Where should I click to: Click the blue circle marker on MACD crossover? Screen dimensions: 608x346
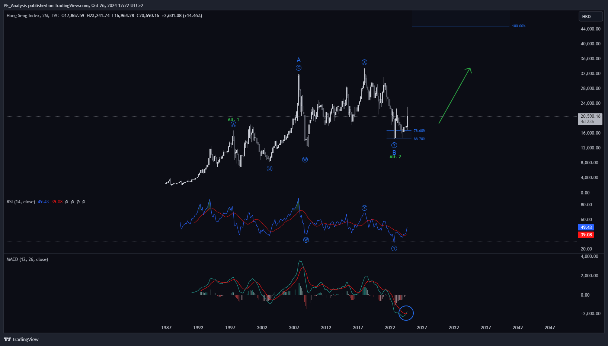(x=406, y=313)
